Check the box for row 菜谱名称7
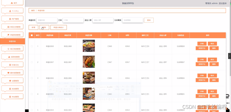 point(32,62)
